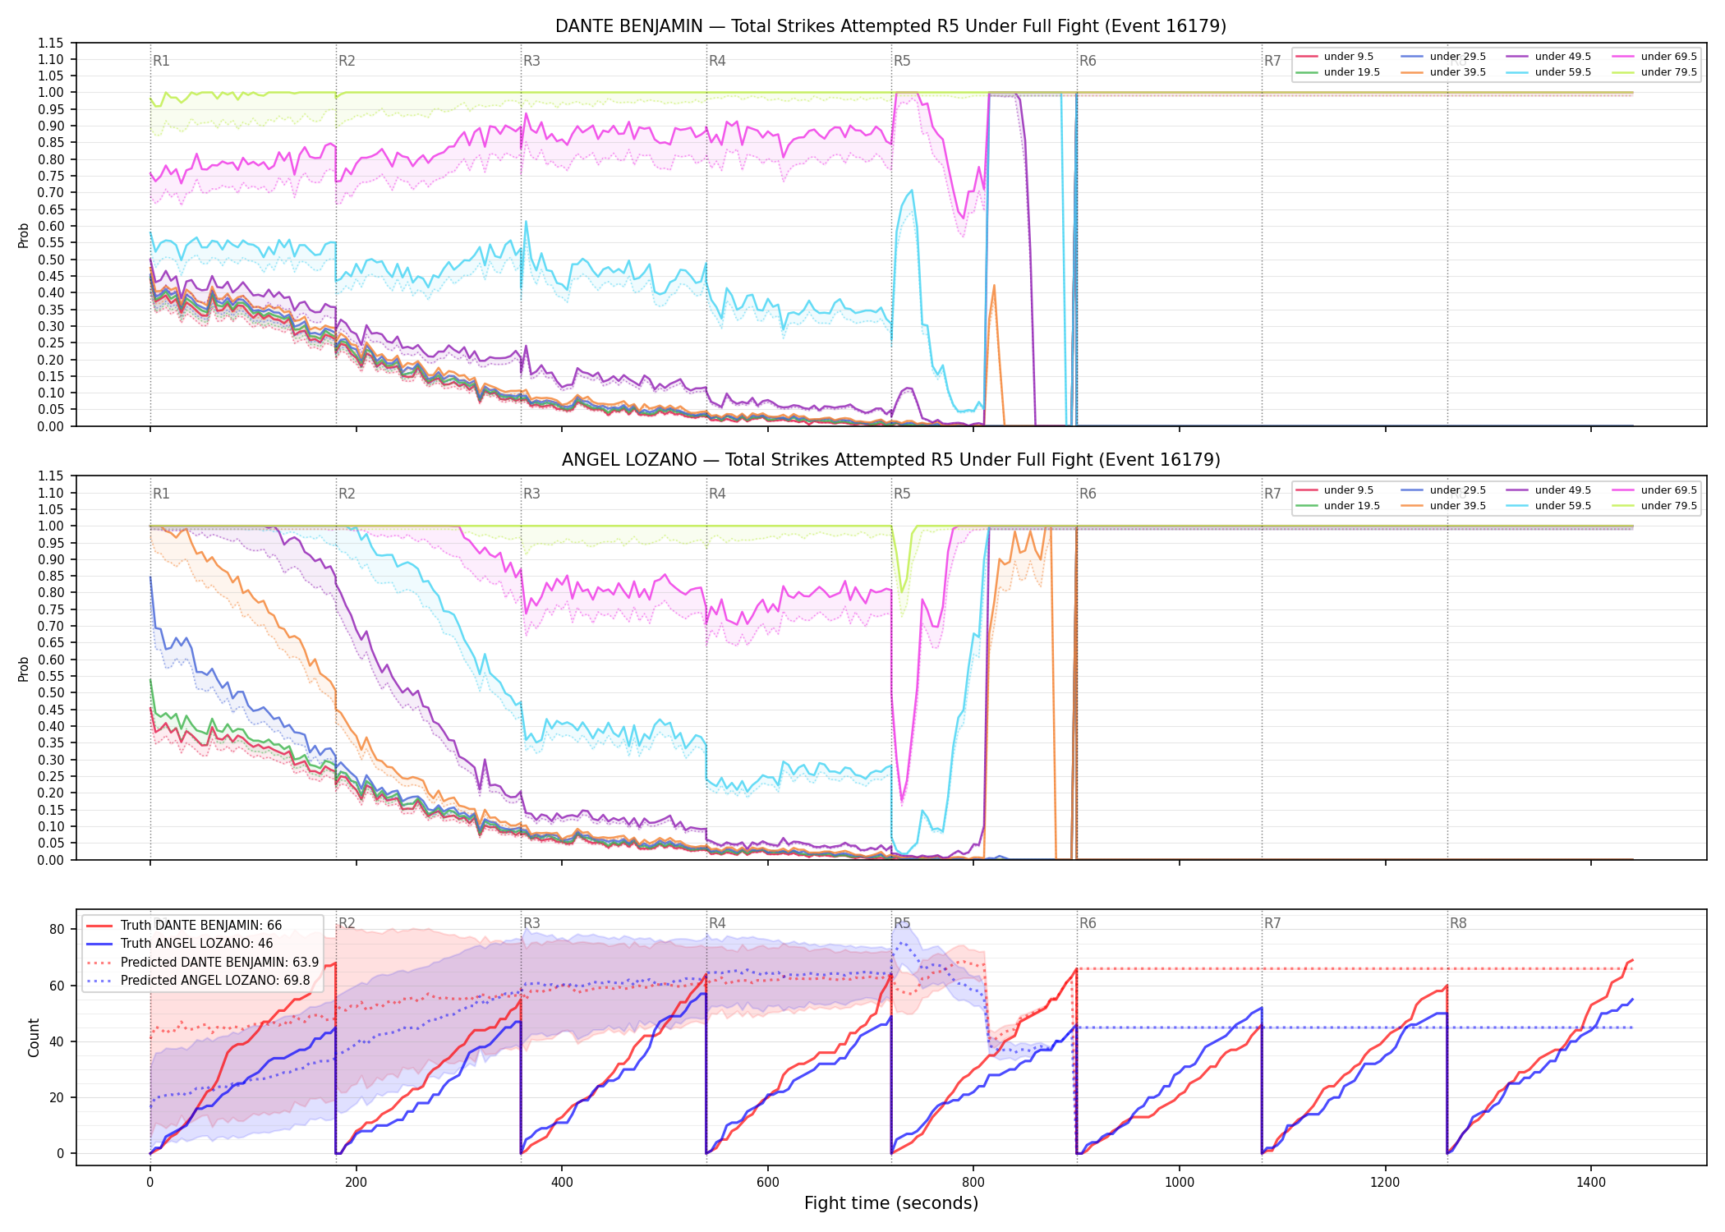Click the 'Count' y-axis label

[34, 1037]
